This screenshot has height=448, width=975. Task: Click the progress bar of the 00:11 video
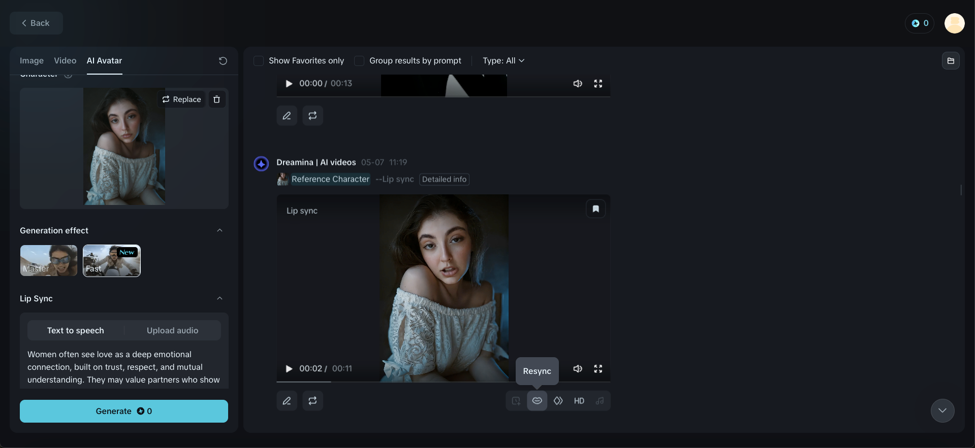[444, 382]
